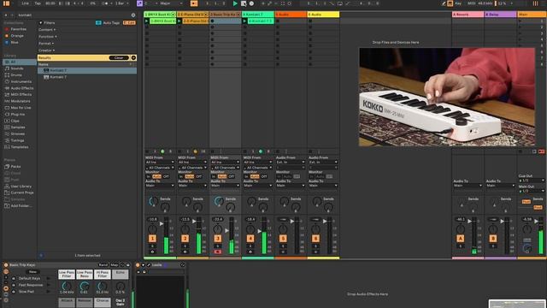Image resolution: width=547 pixels, height=308 pixels.
Task: Launch the clip in track 1
Action: pyautogui.click(x=147, y=21)
